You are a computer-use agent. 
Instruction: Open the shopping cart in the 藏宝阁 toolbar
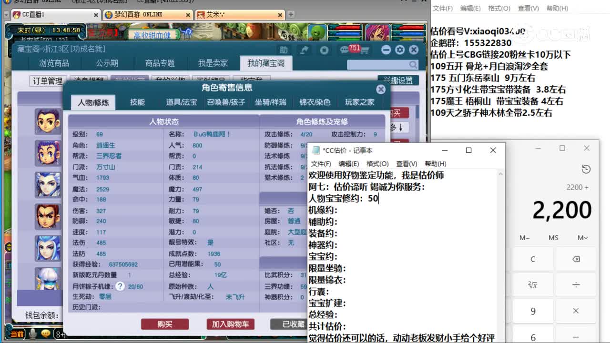365,50
